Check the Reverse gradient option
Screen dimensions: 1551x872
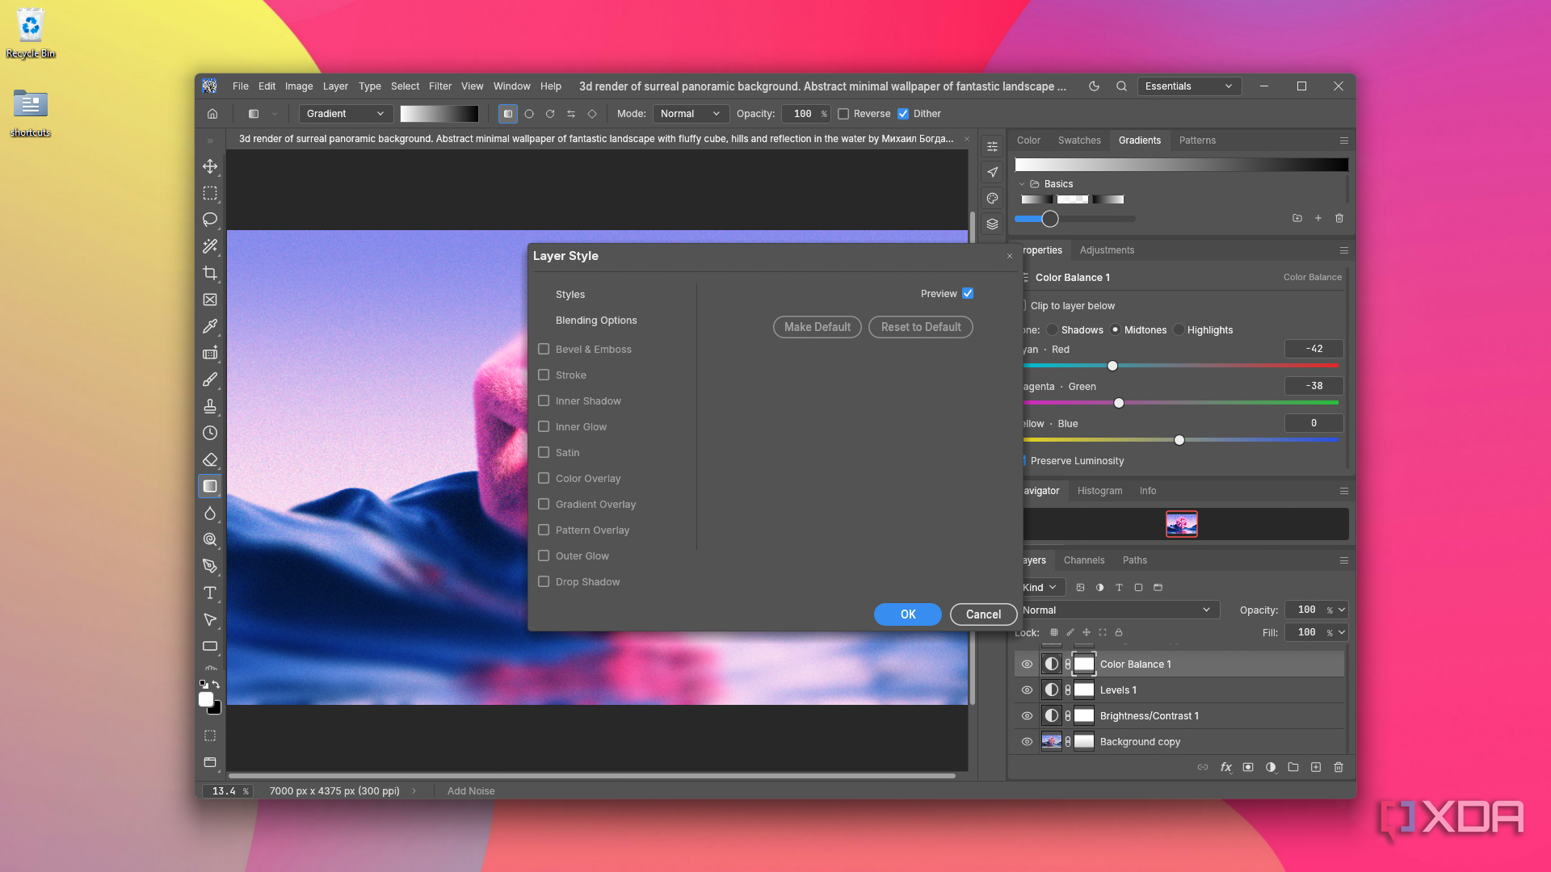coord(843,114)
